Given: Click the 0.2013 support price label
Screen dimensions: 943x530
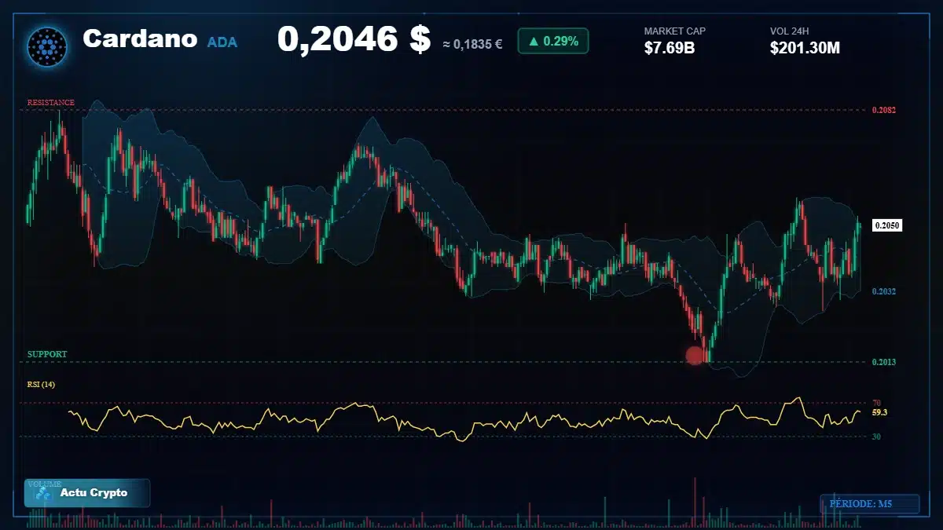Looking at the screenshot, I should [884, 362].
